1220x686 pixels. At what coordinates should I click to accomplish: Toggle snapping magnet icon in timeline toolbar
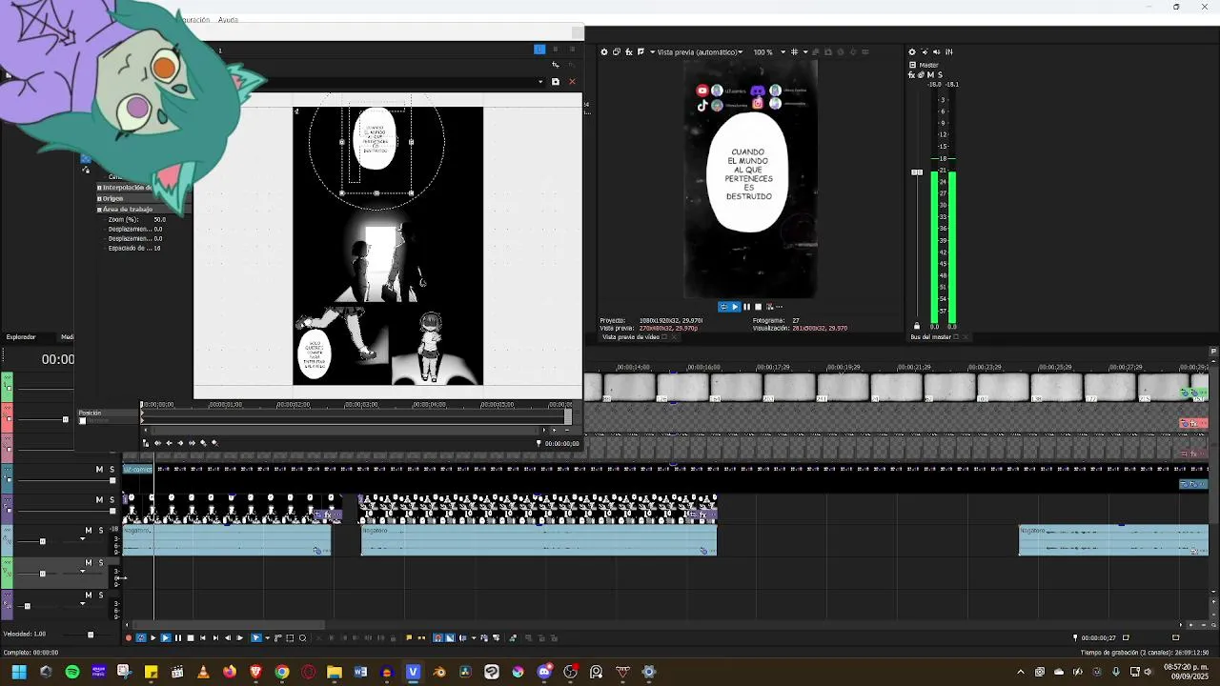438,638
